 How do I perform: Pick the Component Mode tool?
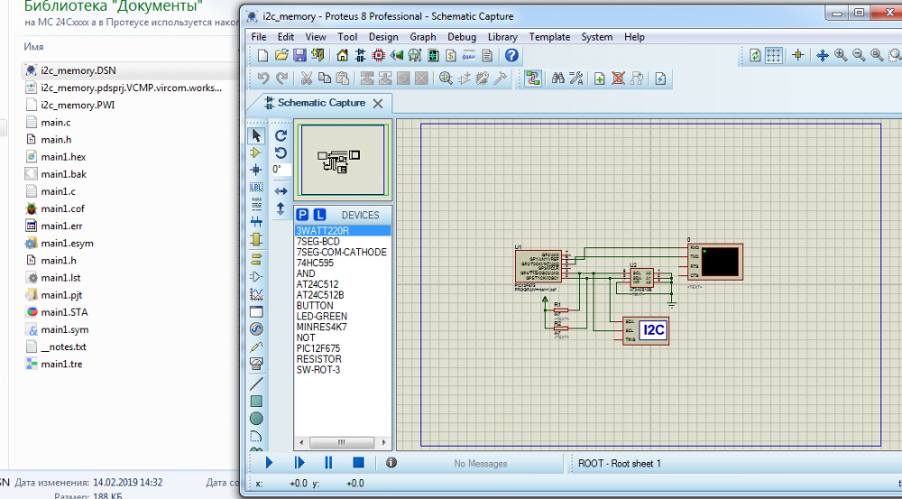[x=256, y=152]
